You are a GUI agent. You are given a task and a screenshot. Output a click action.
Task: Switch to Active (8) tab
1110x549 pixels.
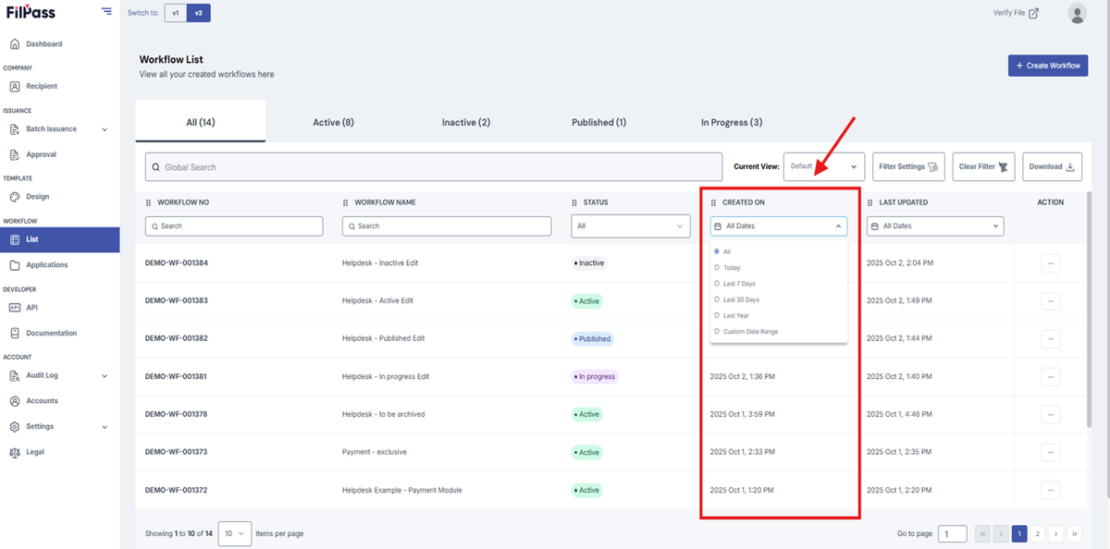click(333, 122)
